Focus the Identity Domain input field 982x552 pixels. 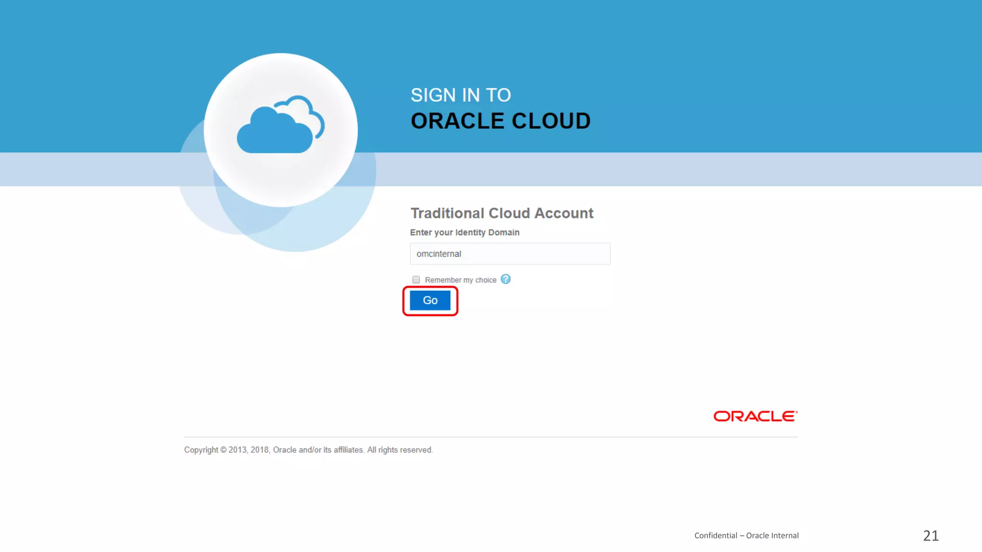[x=510, y=253]
